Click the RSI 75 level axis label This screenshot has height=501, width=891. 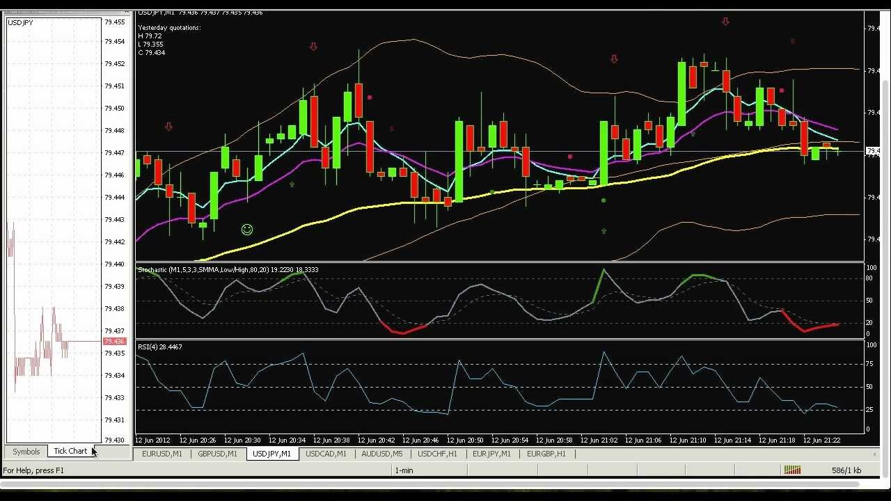tap(869, 364)
